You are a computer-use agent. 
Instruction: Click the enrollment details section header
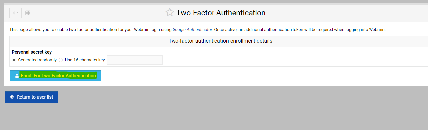(x=220, y=41)
